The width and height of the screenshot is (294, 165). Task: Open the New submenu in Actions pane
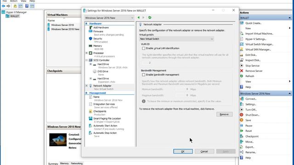pyautogui.click(x=248, y=28)
